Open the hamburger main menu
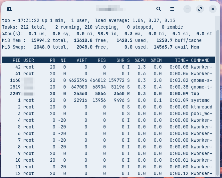 (x=172, y=9)
